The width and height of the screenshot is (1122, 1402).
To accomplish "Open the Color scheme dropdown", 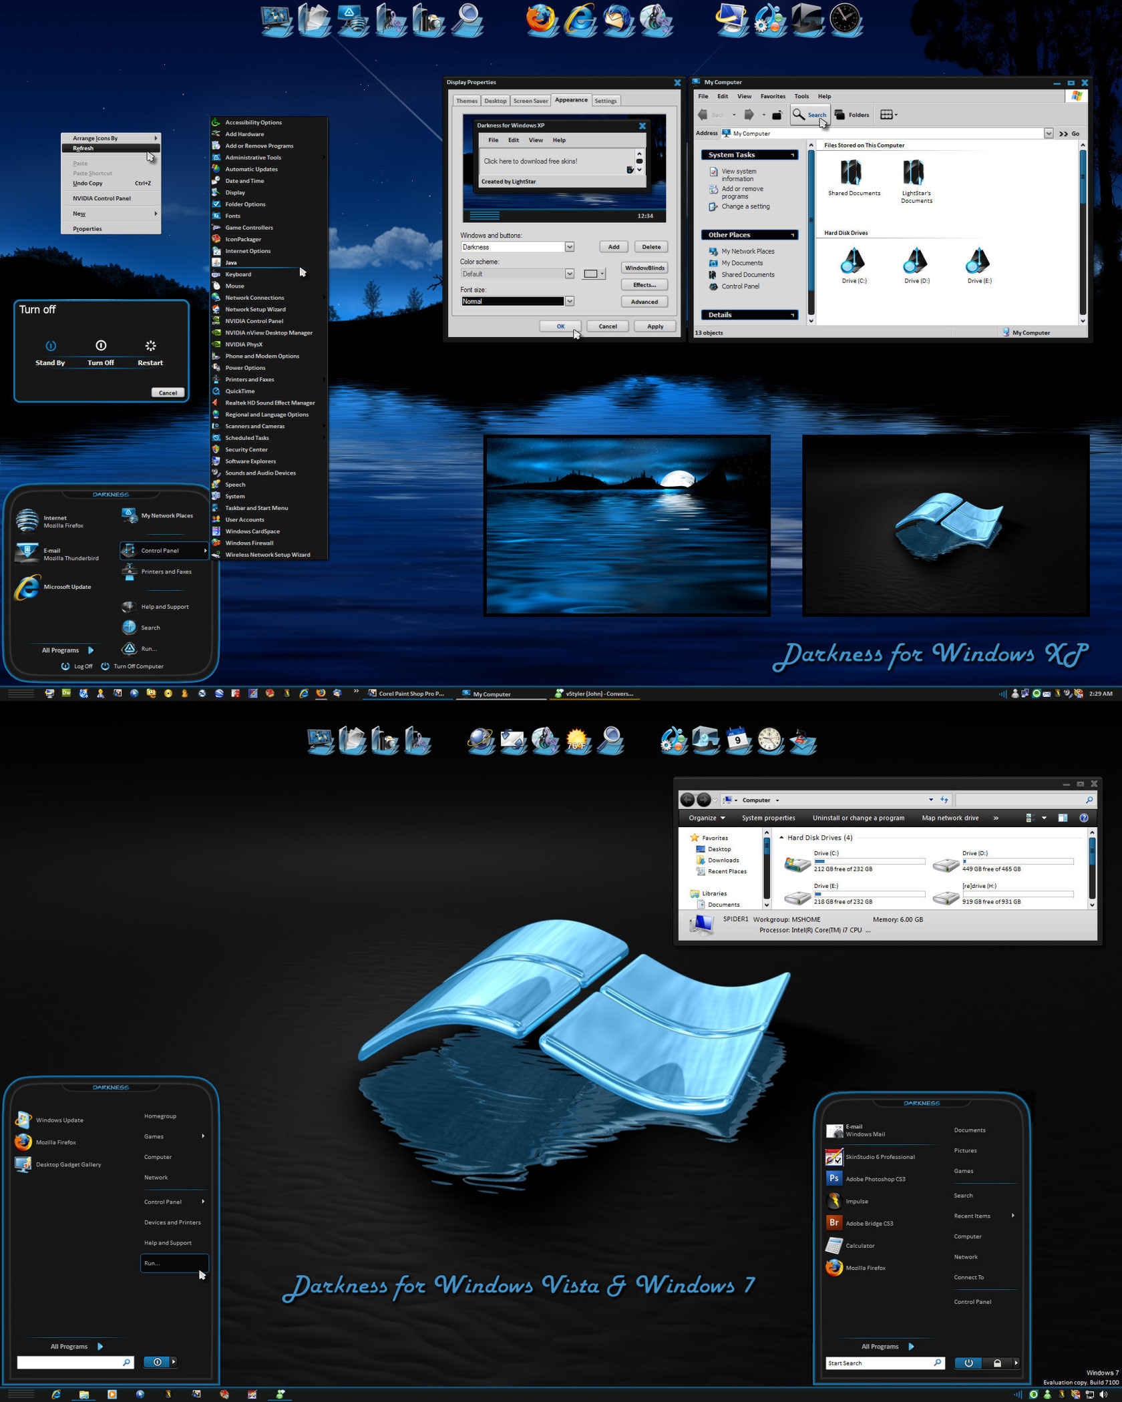I will pos(570,274).
